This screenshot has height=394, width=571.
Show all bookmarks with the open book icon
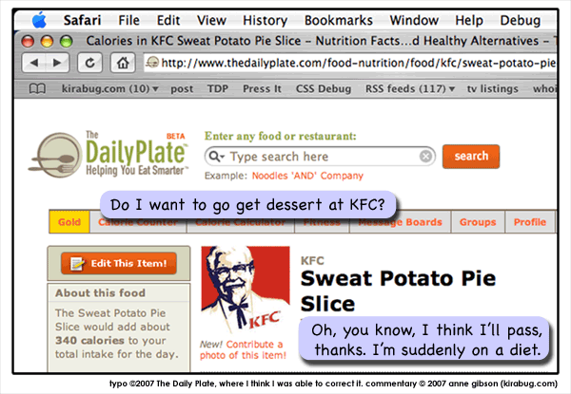37,88
